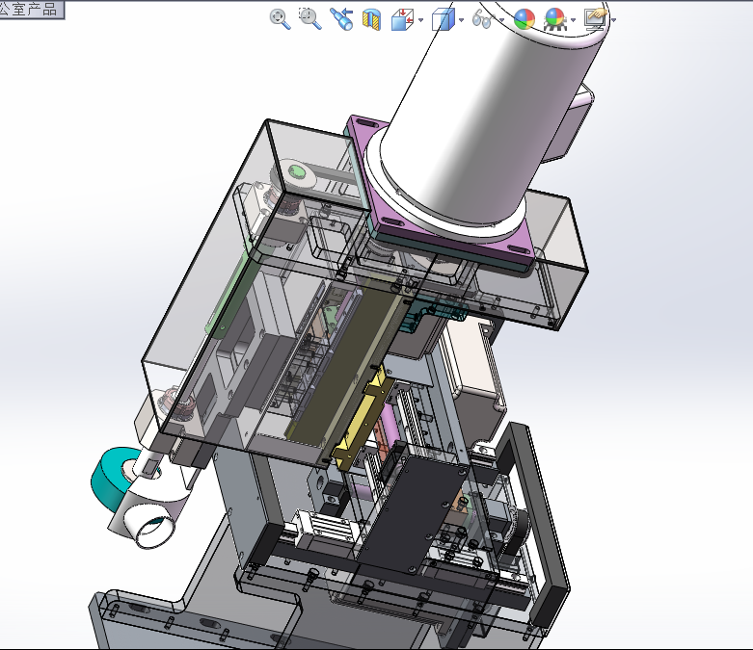The image size is (753, 650).
Task: Click the Apply Scene icon
Action: [x=554, y=19]
